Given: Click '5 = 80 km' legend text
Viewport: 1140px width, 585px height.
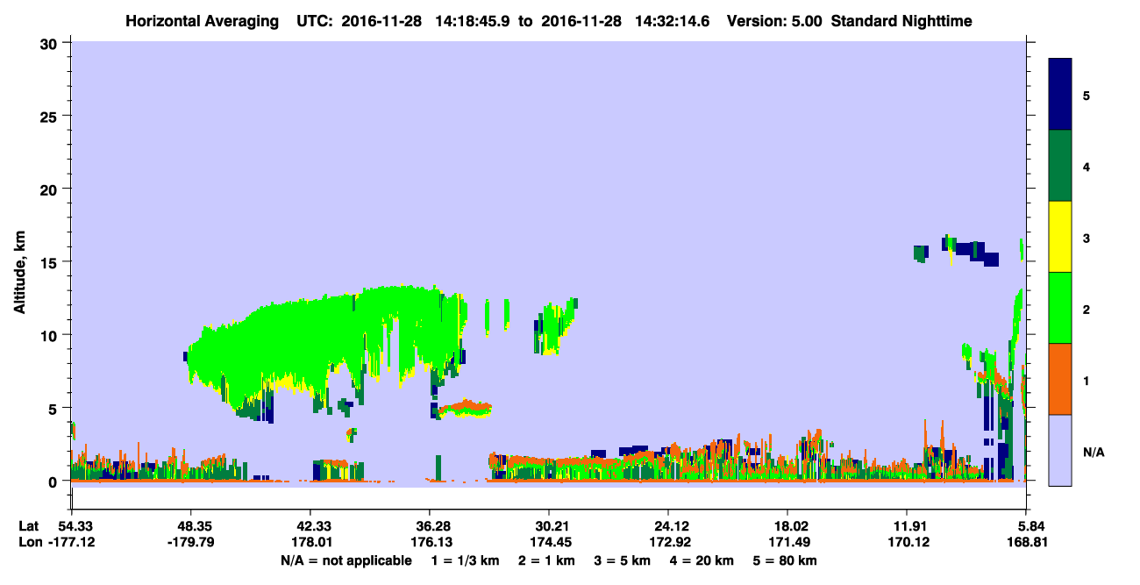Looking at the screenshot, I should click(786, 560).
